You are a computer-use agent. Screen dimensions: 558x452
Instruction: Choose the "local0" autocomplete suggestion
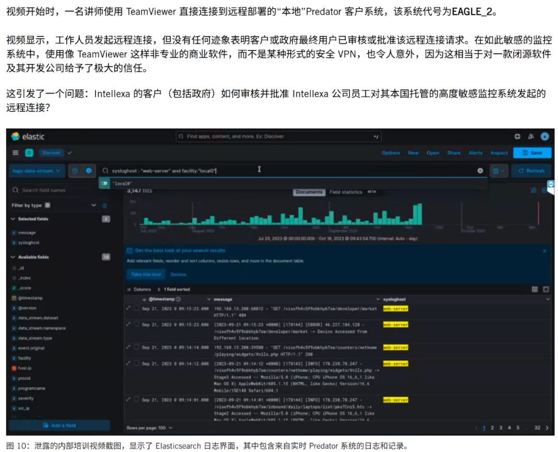[x=292, y=184]
